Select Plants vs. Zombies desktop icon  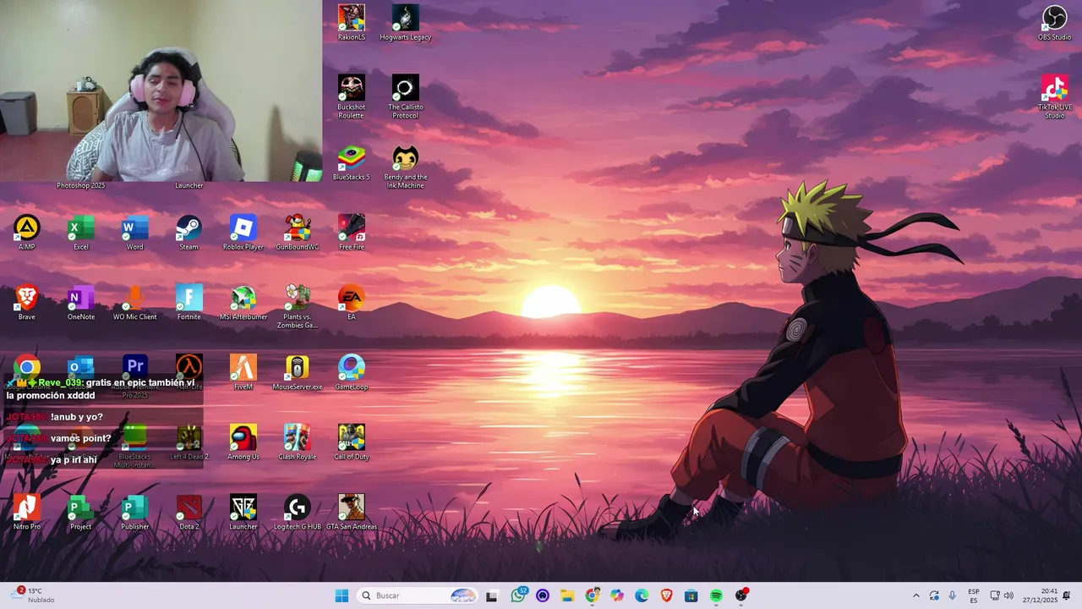point(298,306)
